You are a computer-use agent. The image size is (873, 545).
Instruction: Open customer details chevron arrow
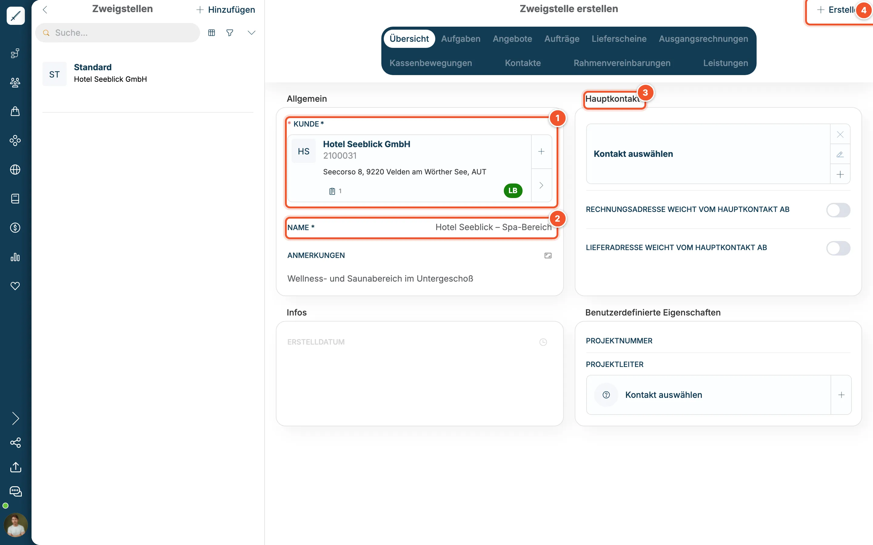point(541,185)
